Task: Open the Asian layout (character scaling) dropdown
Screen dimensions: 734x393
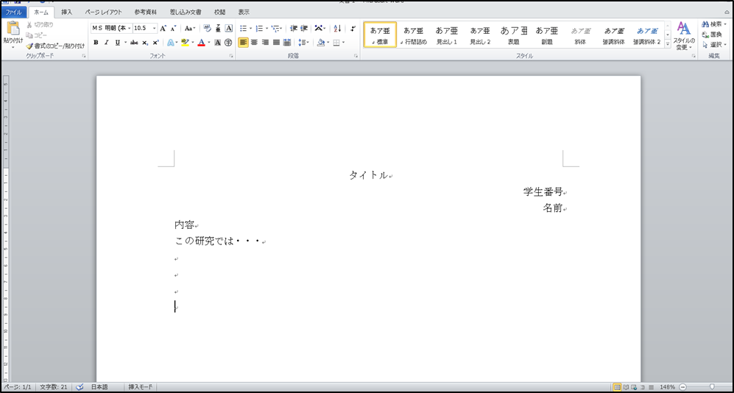Action: point(320,29)
